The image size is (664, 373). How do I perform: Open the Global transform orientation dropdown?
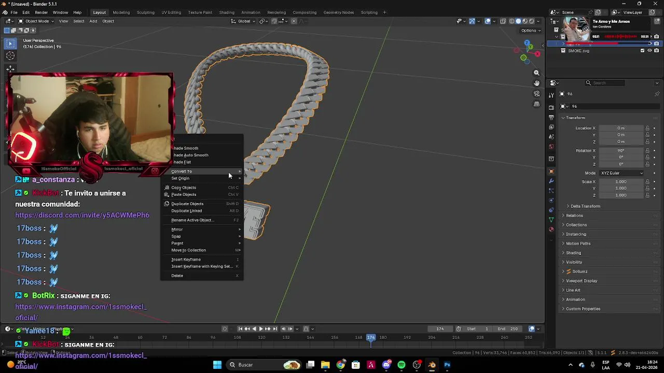(x=243, y=21)
